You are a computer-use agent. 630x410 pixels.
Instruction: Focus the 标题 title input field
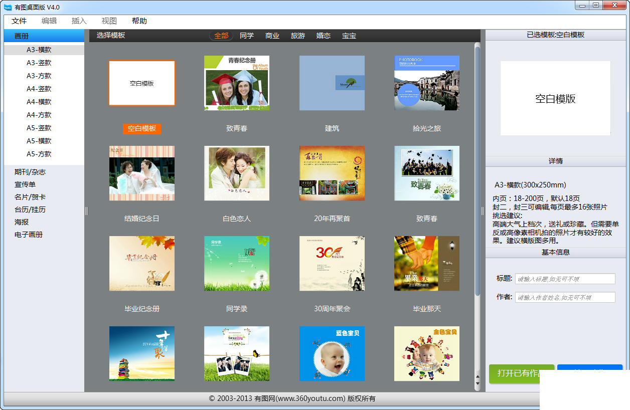565,279
